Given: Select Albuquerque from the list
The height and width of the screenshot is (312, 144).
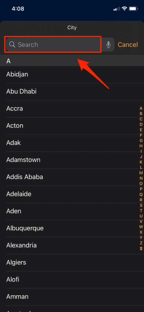Looking at the screenshot, I should pyautogui.click(x=72, y=228).
